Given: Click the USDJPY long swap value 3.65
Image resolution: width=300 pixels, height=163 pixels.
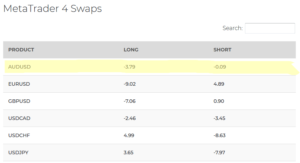Looking at the screenshot, I should (129, 153).
